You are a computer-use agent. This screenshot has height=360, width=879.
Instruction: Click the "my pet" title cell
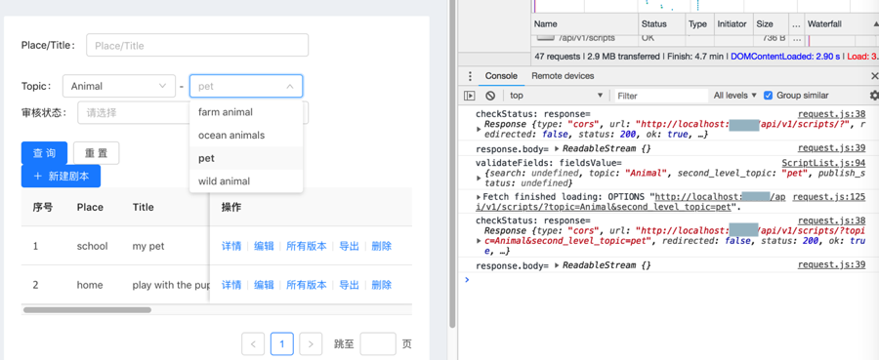[148, 246]
